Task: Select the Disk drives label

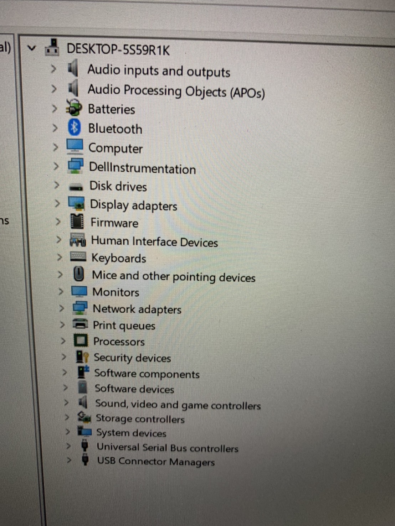Action: [118, 186]
